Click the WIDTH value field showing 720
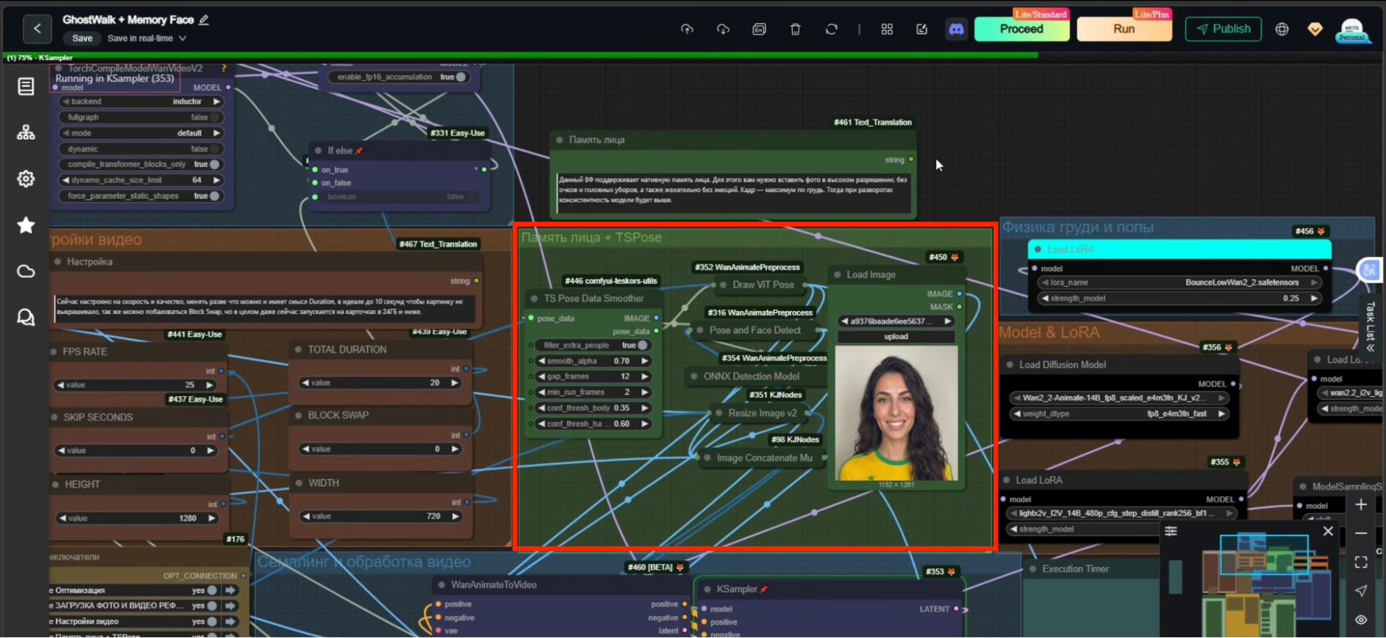1386x638 pixels. coord(380,516)
